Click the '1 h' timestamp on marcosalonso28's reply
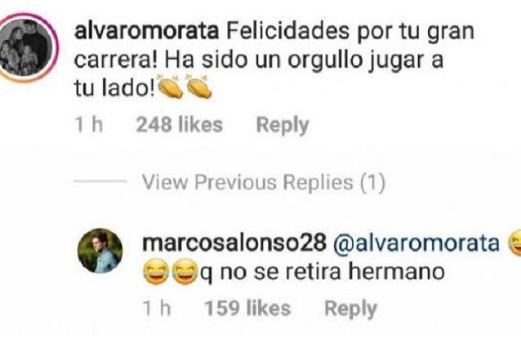This screenshot has width=521, height=347. click(157, 308)
